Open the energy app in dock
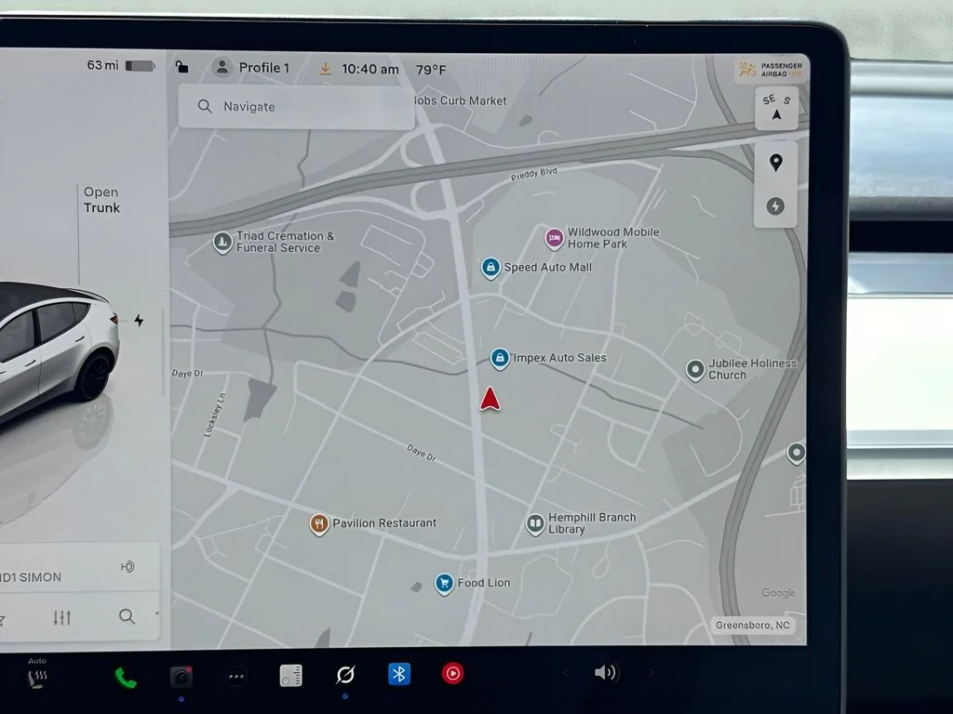This screenshot has width=953, height=714. coord(290,675)
